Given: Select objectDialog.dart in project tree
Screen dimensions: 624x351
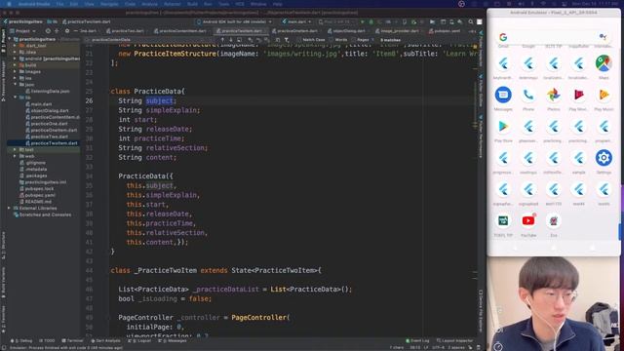Looking at the screenshot, I should tap(50, 110).
